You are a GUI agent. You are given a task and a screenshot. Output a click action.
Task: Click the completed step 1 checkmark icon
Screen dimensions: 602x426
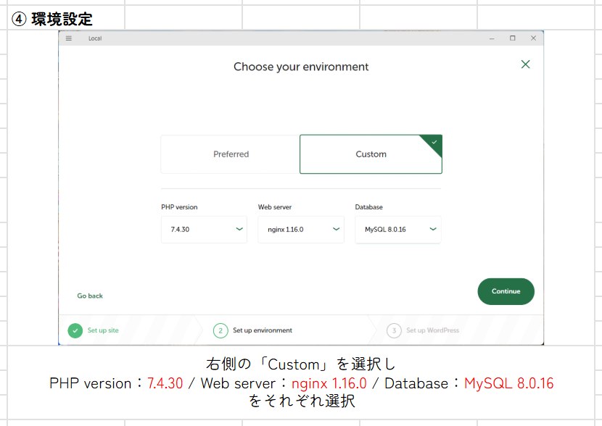[x=75, y=330]
